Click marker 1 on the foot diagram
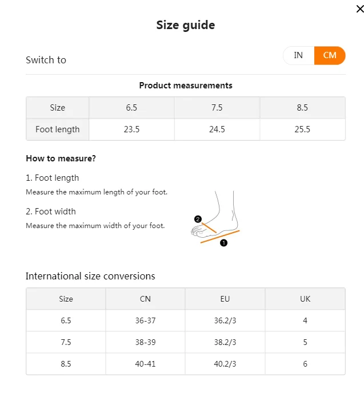Viewport: 364px width, 398px height. [223, 242]
